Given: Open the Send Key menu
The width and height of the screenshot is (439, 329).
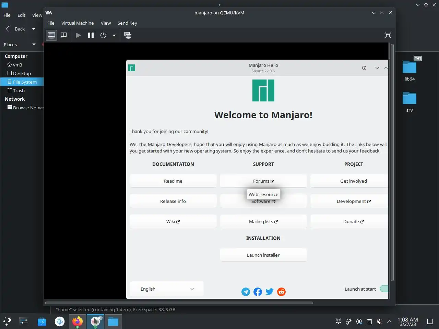Looking at the screenshot, I should [x=127, y=23].
